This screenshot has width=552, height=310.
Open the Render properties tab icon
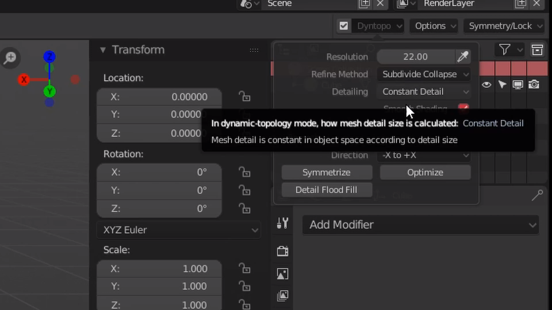[283, 251]
